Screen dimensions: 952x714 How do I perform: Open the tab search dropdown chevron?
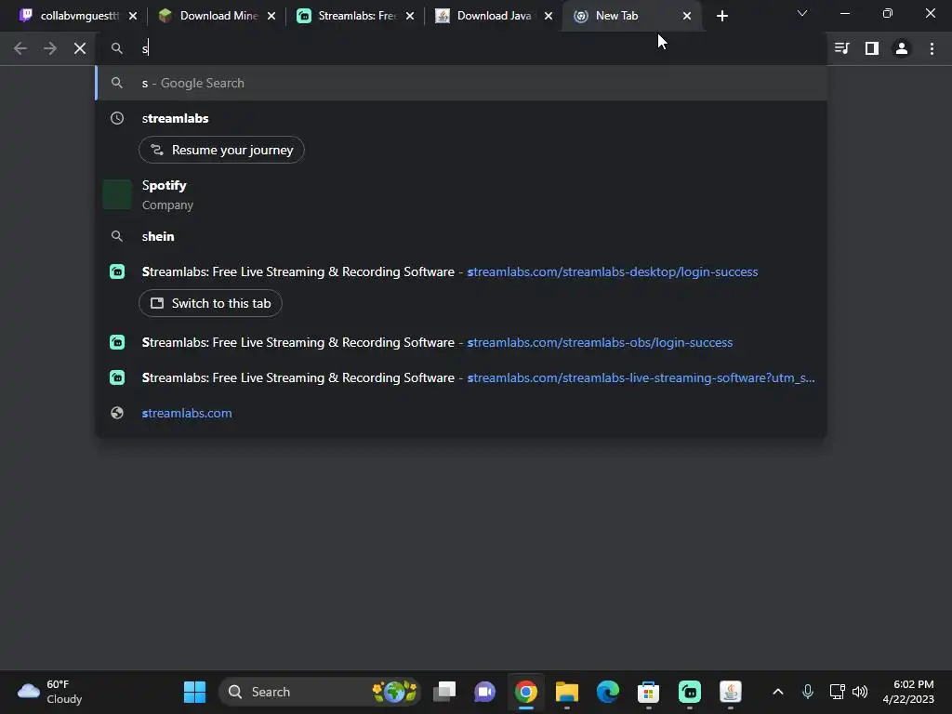(802, 13)
